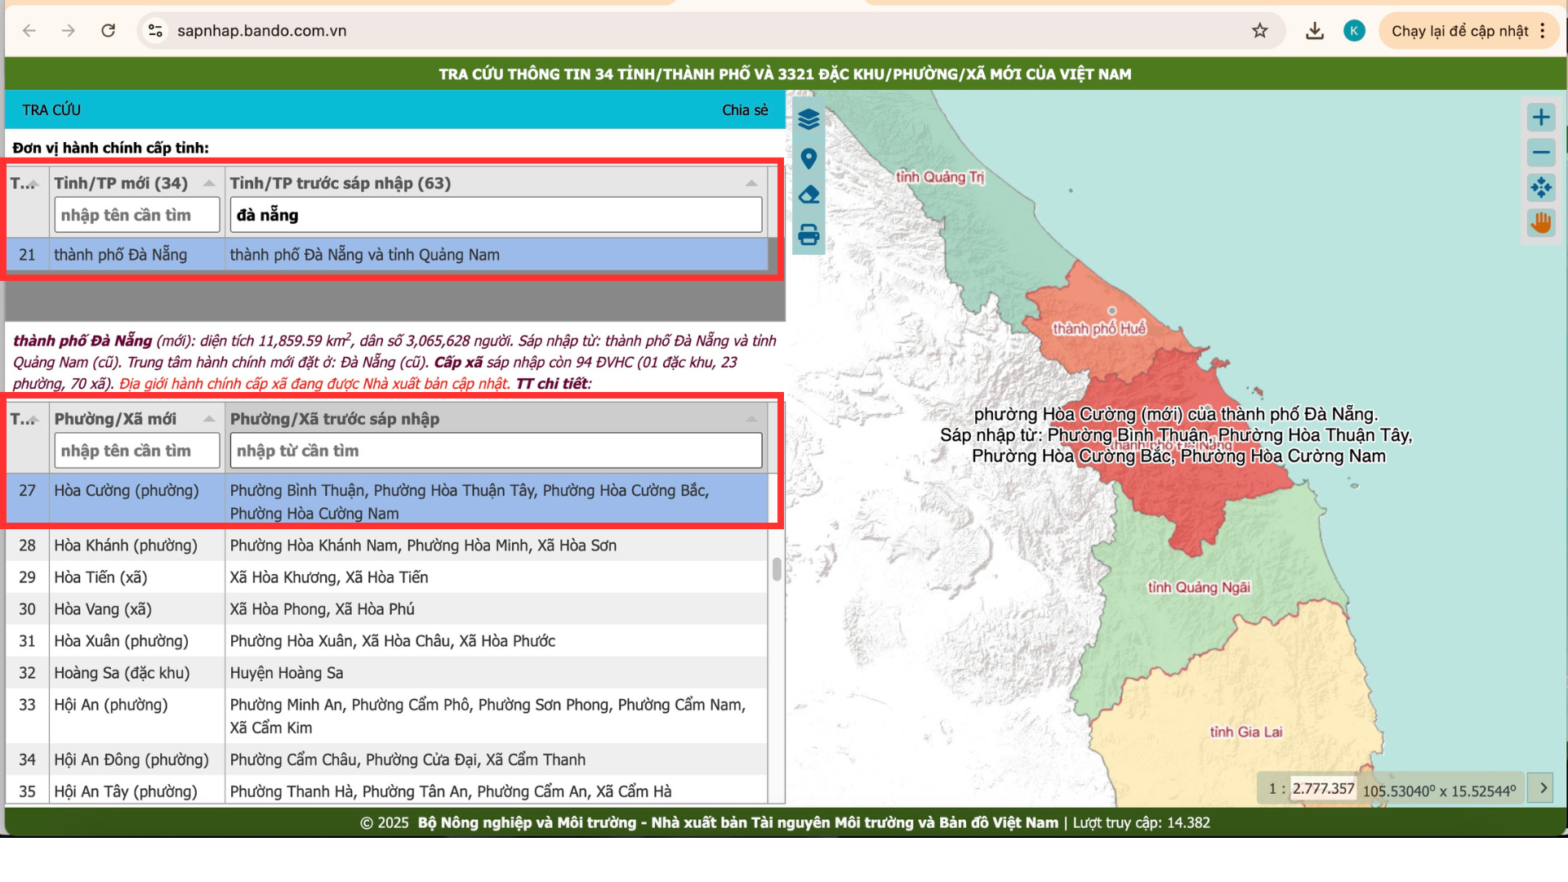Bookmark this page with star icon
The height and width of the screenshot is (882, 1568).
tap(1260, 31)
